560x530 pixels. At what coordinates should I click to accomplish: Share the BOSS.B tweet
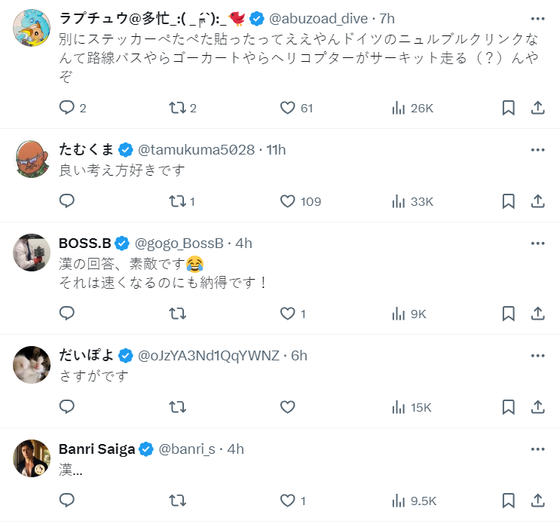[x=537, y=314]
